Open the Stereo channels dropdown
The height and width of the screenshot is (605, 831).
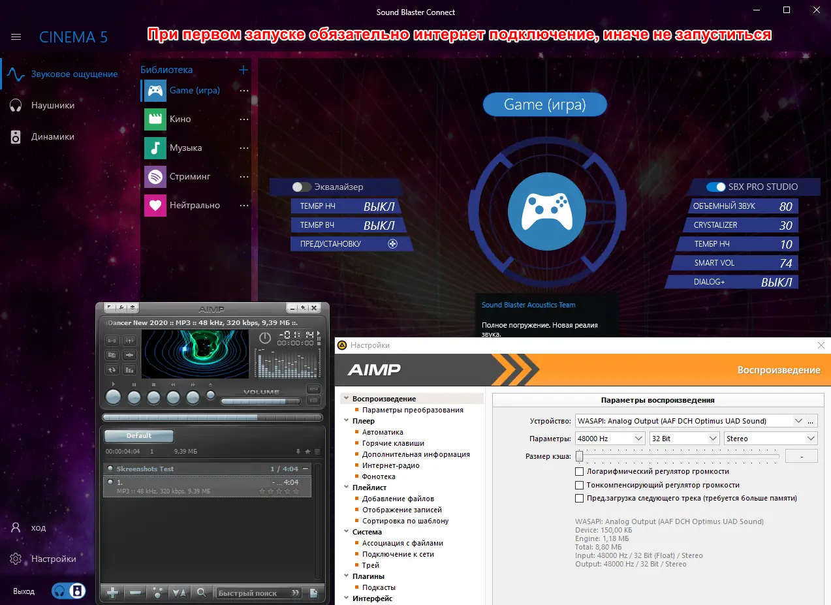[771, 439]
